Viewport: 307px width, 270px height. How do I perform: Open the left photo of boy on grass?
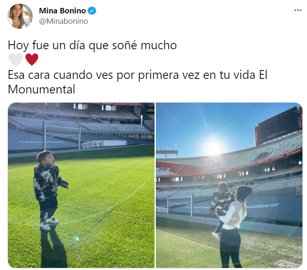pos(81,185)
